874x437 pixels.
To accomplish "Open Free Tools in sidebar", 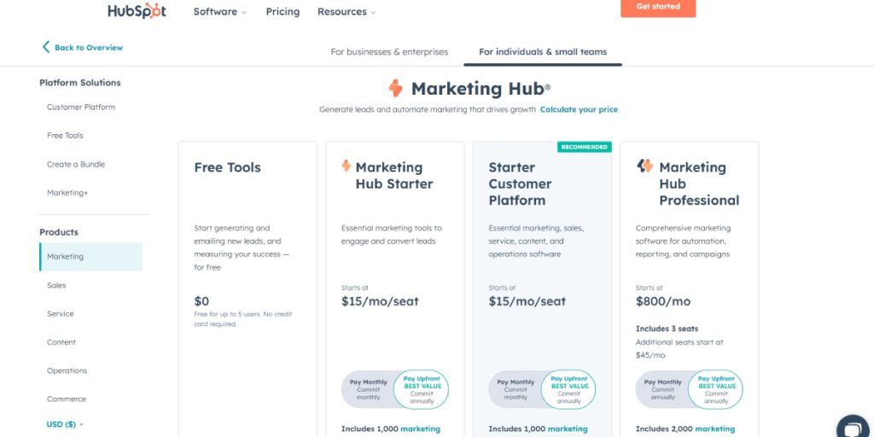I will click(65, 136).
